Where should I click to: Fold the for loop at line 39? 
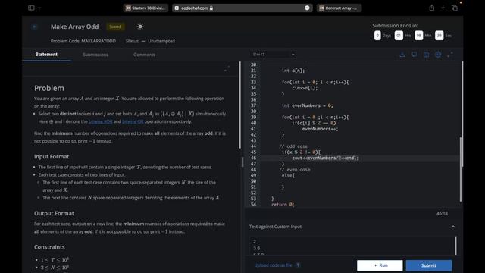tap(258, 118)
